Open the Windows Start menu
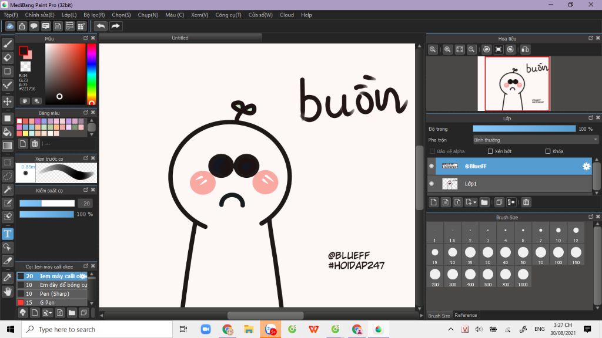 pyautogui.click(x=11, y=329)
